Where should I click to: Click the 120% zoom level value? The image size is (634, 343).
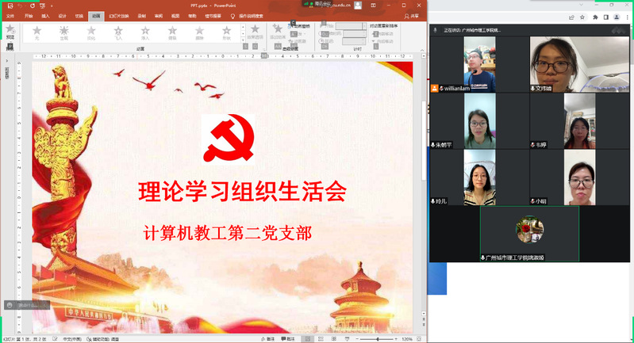pyautogui.click(x=406, y=338)
